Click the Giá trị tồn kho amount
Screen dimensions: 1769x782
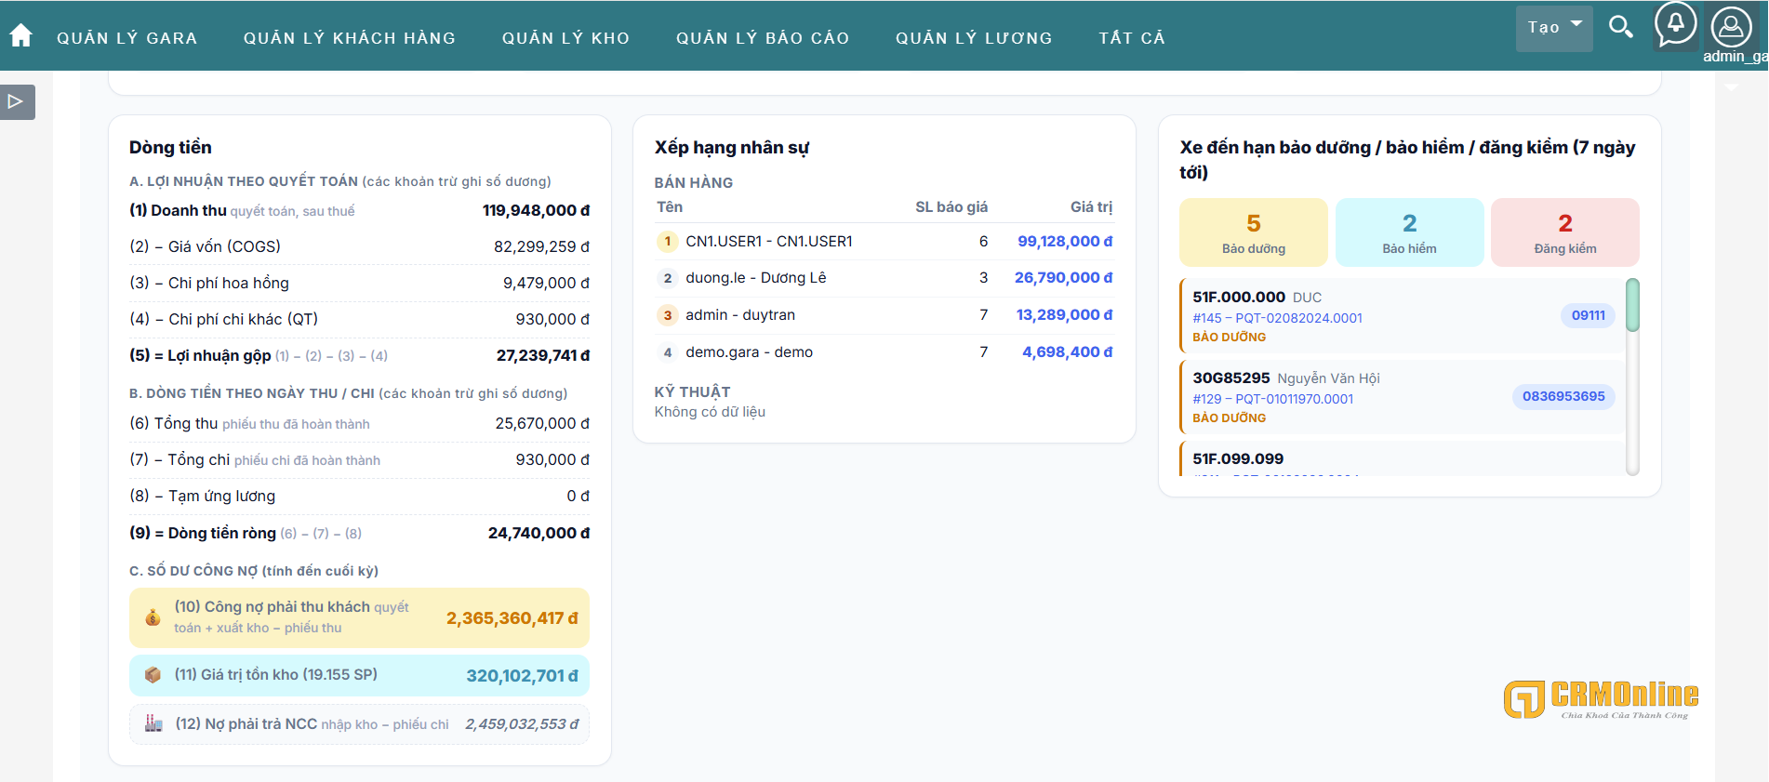click(x=523, y=676)
